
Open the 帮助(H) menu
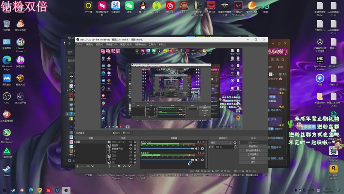(x=162, y=44)
